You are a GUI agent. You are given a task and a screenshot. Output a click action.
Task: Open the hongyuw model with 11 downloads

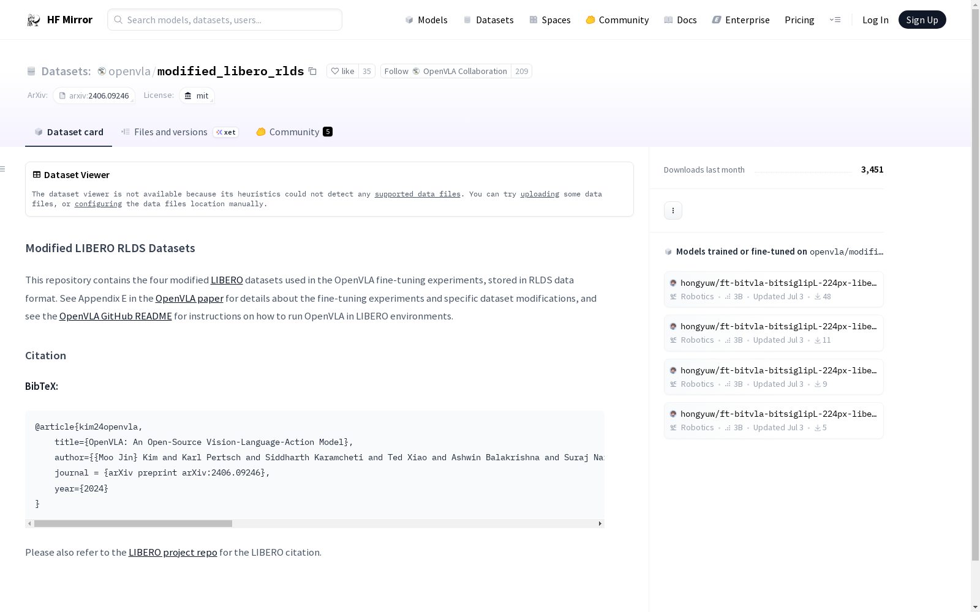coord(774,333)
